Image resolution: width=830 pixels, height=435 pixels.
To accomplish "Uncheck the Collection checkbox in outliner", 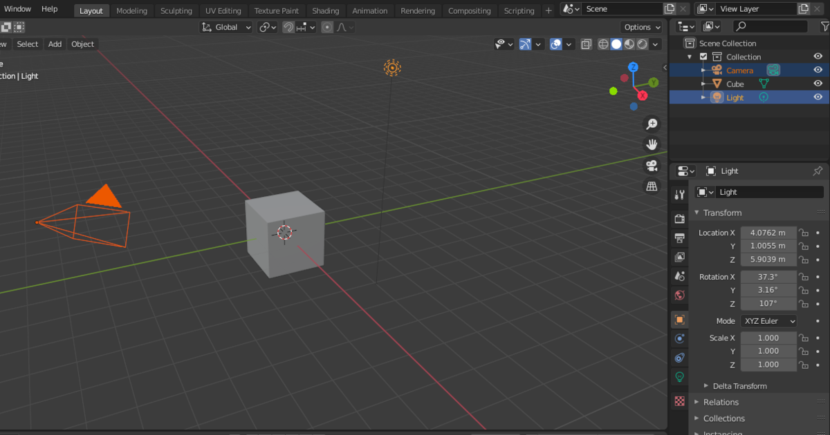I will pyautogui.click(x=703, y=57).
